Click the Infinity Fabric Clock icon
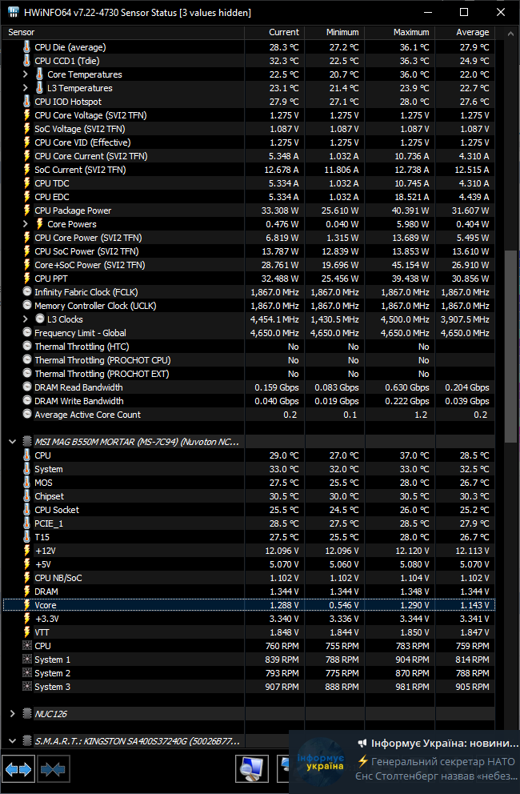Screen dimensions: 520x794 click(x=26, y=292)
